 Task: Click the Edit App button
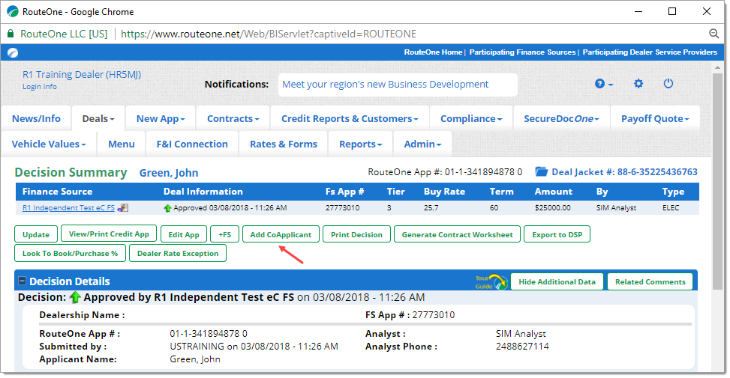[x=184, y=234]
